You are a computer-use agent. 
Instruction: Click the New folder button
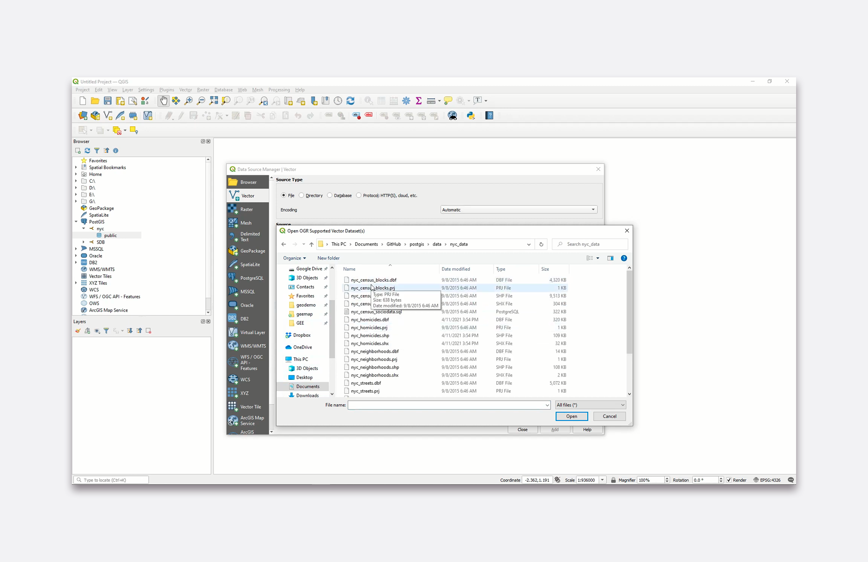(x=328, y=258)
